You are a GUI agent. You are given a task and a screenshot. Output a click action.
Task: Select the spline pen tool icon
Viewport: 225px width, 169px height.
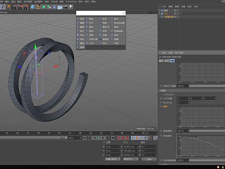[38, 7]
